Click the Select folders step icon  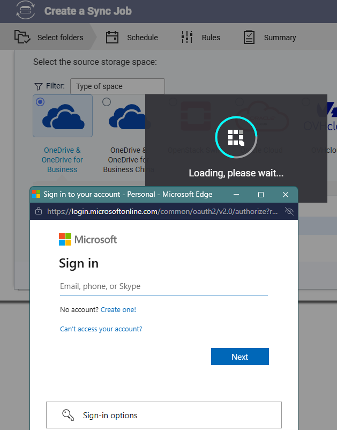pos(22,37)
